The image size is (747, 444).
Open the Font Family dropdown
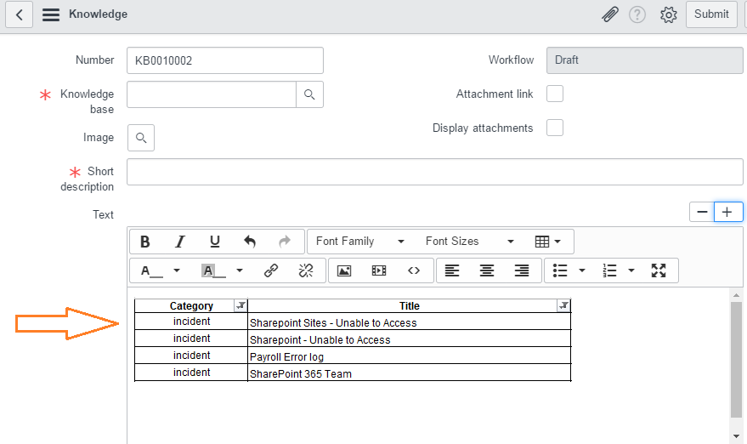pyautogui.click(x=360, y=242)
